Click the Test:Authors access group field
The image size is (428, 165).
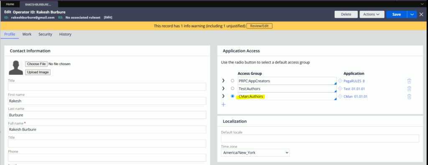coord(287,89)
